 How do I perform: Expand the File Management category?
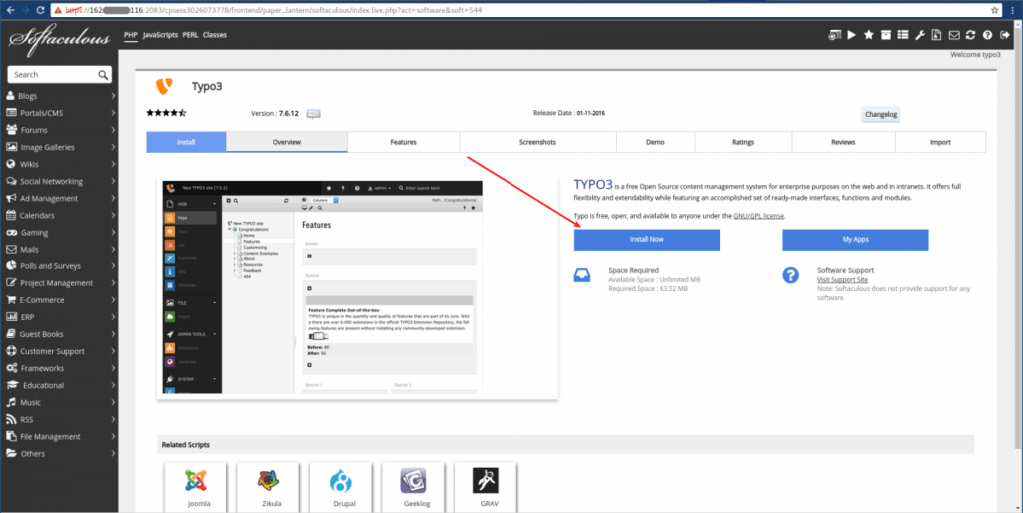[59, 437]
